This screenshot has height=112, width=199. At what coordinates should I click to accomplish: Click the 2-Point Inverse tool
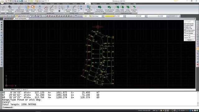(x=46, y=8)
